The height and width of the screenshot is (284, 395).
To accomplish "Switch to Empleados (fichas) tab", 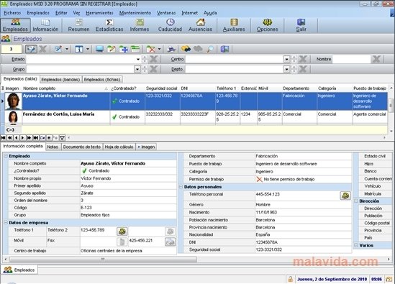I will click(102, 79).
